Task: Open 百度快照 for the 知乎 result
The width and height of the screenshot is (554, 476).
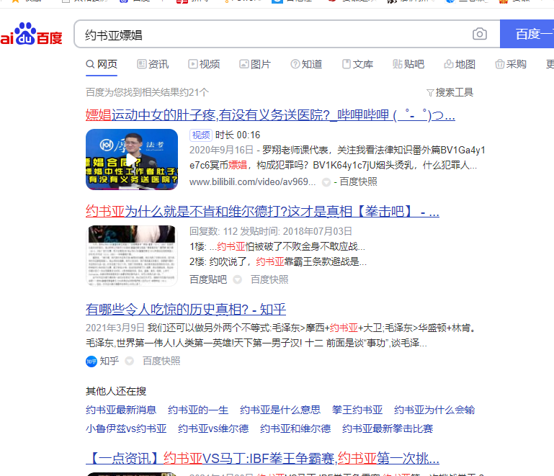Action: point(161,361)
